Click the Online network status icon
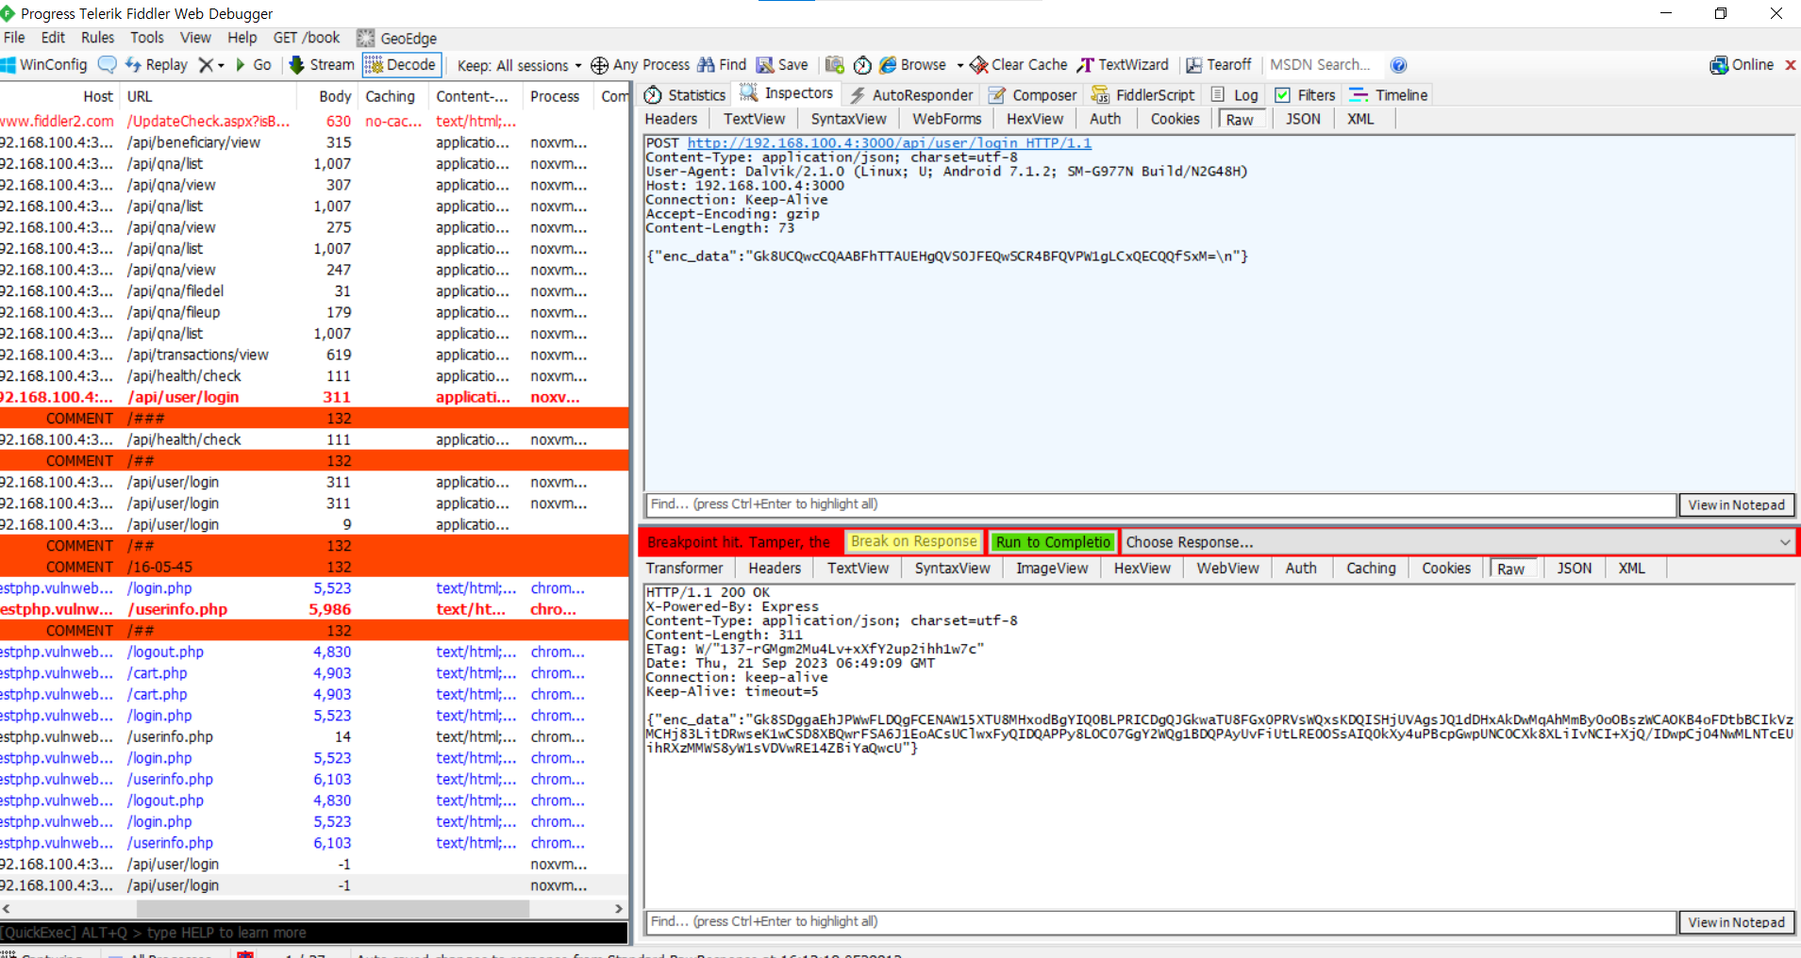Viewport: 1801px width, 958px height. [1719, 65]
